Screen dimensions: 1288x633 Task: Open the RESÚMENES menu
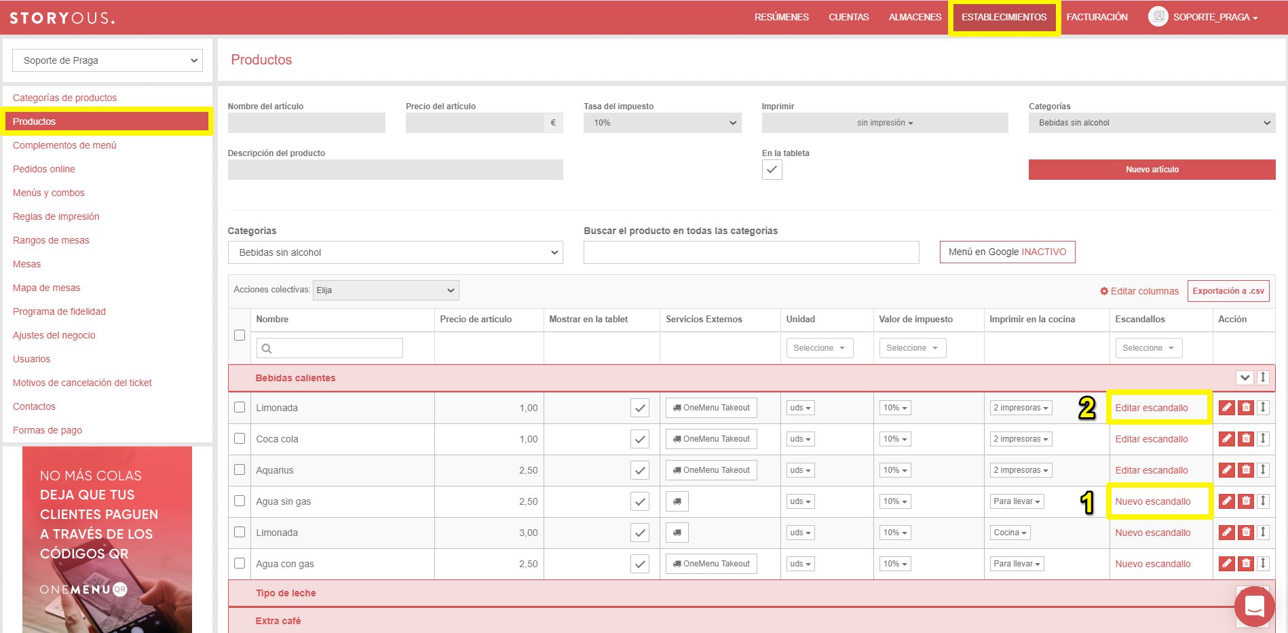[781, 17]
